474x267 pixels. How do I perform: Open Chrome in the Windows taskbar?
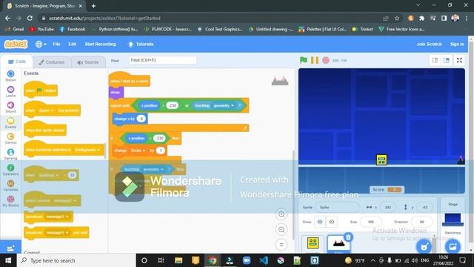click(213, 260)
